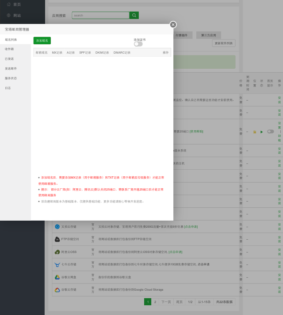Click the 七牛云存储 plugin icon

click(x=57, y=264)
